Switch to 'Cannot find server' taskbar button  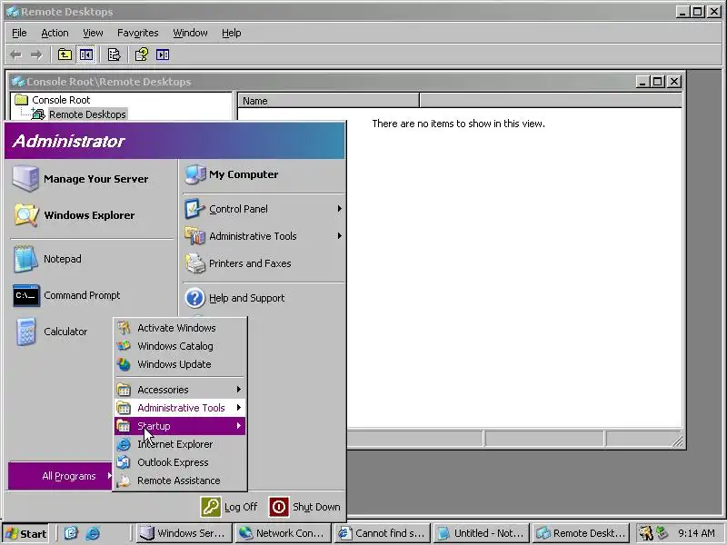click(x=382, y=533)
